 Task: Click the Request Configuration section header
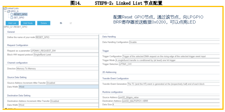[18, 45]
